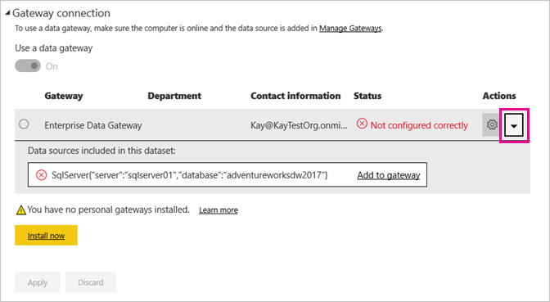
Task: Click the Contact information column header
Action: coord(295,96)
